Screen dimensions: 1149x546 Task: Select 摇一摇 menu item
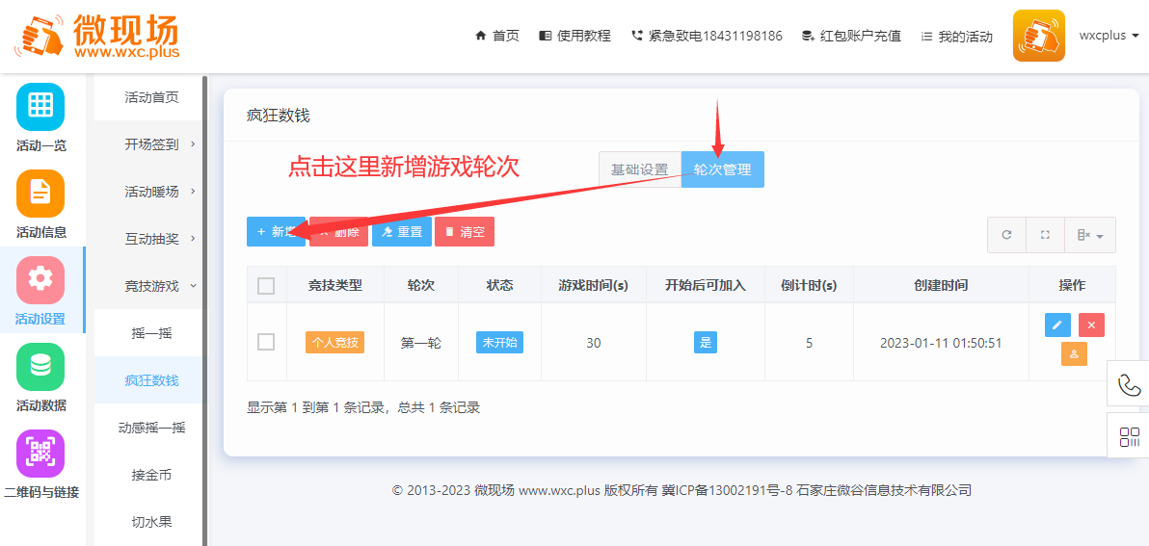tap(151, 333)
